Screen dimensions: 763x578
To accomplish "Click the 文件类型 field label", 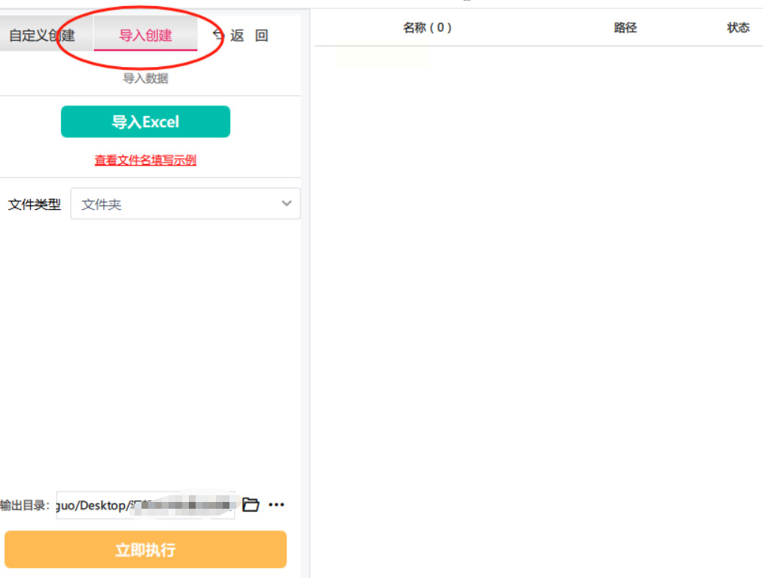I will pos(35,205).
